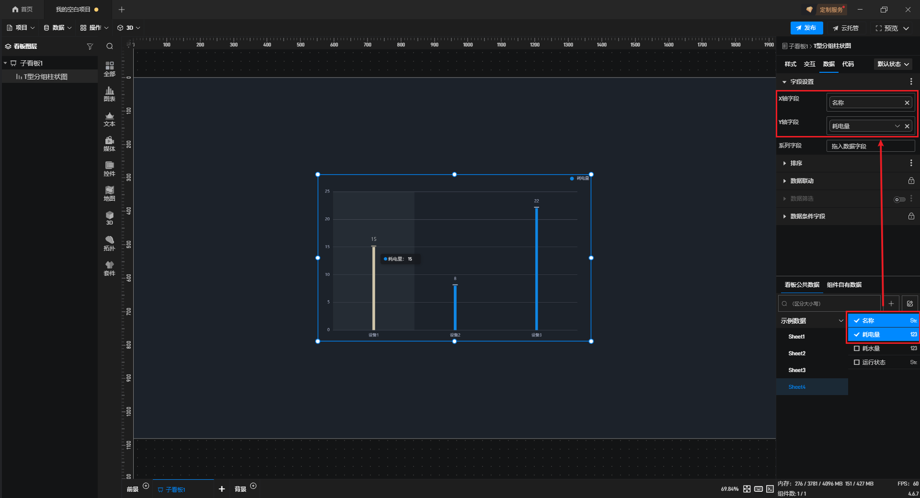Open the 文本 (text) component category
This screenshot has height=498, width=920.
click(109, 119)
